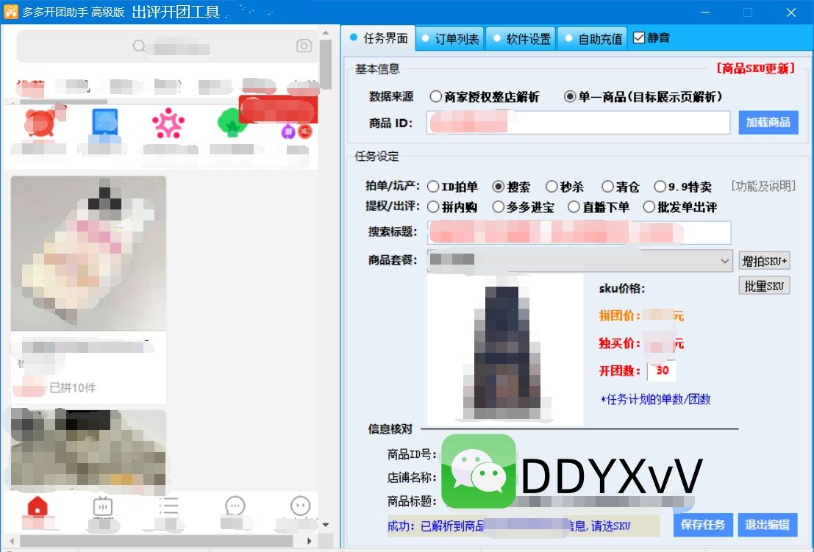Image resolution: width=814 pixels, height=552 pixels.
Task: Click the 保存任务 button
Action: 702,525
